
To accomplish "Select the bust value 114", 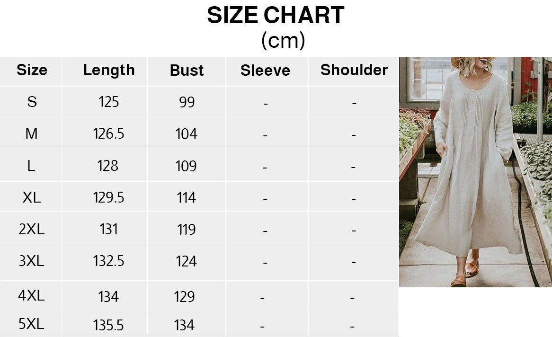I will [x=186, y=197].
